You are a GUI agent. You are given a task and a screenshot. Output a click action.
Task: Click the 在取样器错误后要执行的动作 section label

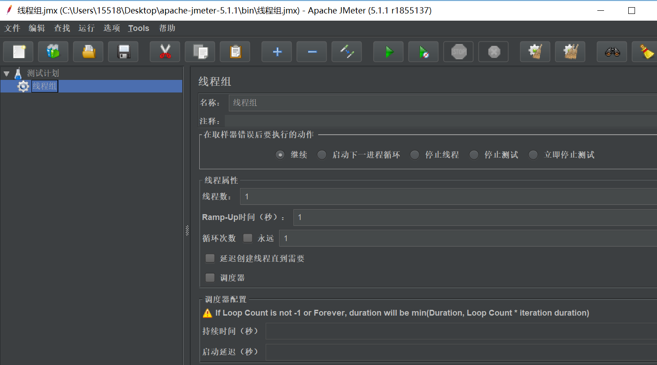coord(259,135)
